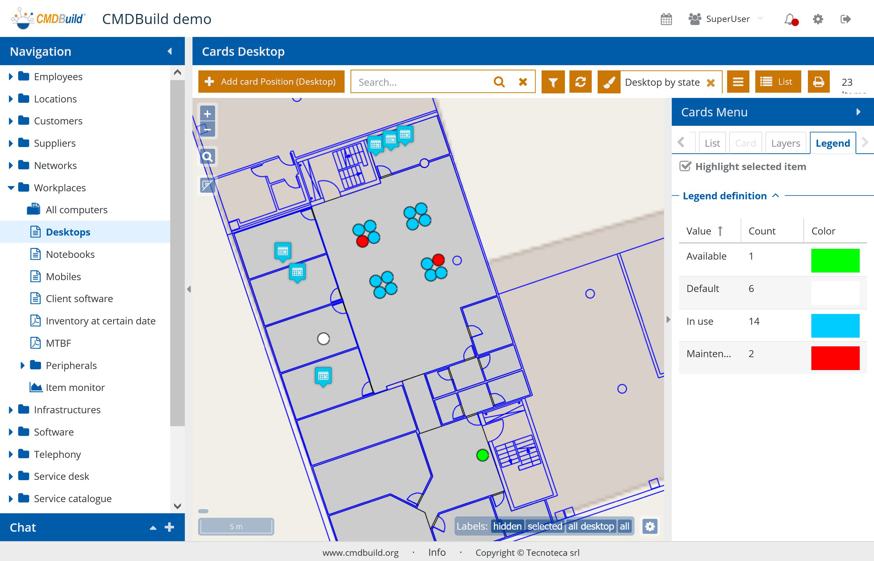This screenshot has width=874, height=561.
Task: Open the calendar icon in header
Action: [666, 19]
